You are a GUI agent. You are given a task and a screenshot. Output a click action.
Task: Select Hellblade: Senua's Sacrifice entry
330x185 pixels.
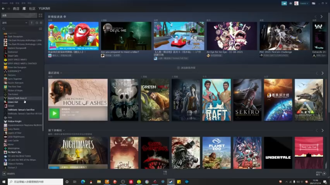tap(21, 110)
